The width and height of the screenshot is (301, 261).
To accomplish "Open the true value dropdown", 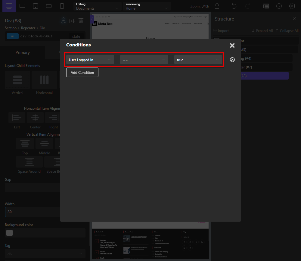I will coord(198,59).
